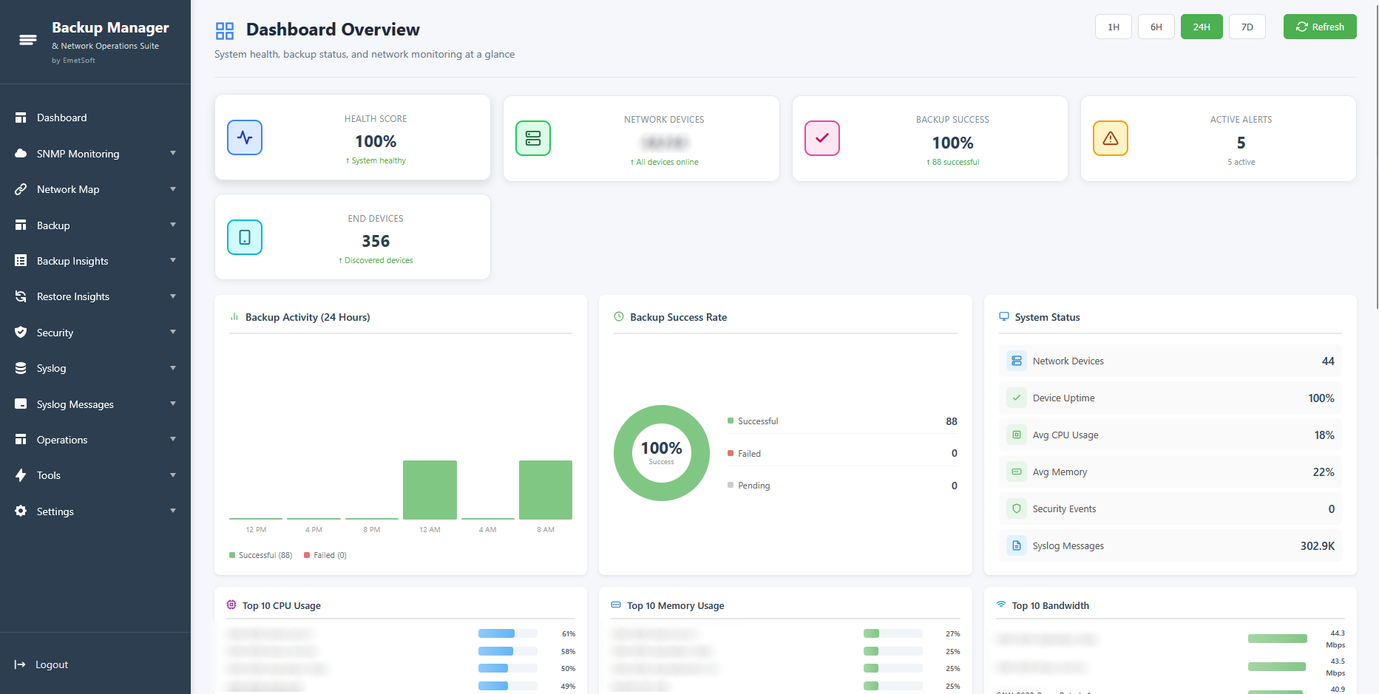Click the 8 AM backup activity bar
The width and height of the screenshot is (1379, 694).
[546, 490]
